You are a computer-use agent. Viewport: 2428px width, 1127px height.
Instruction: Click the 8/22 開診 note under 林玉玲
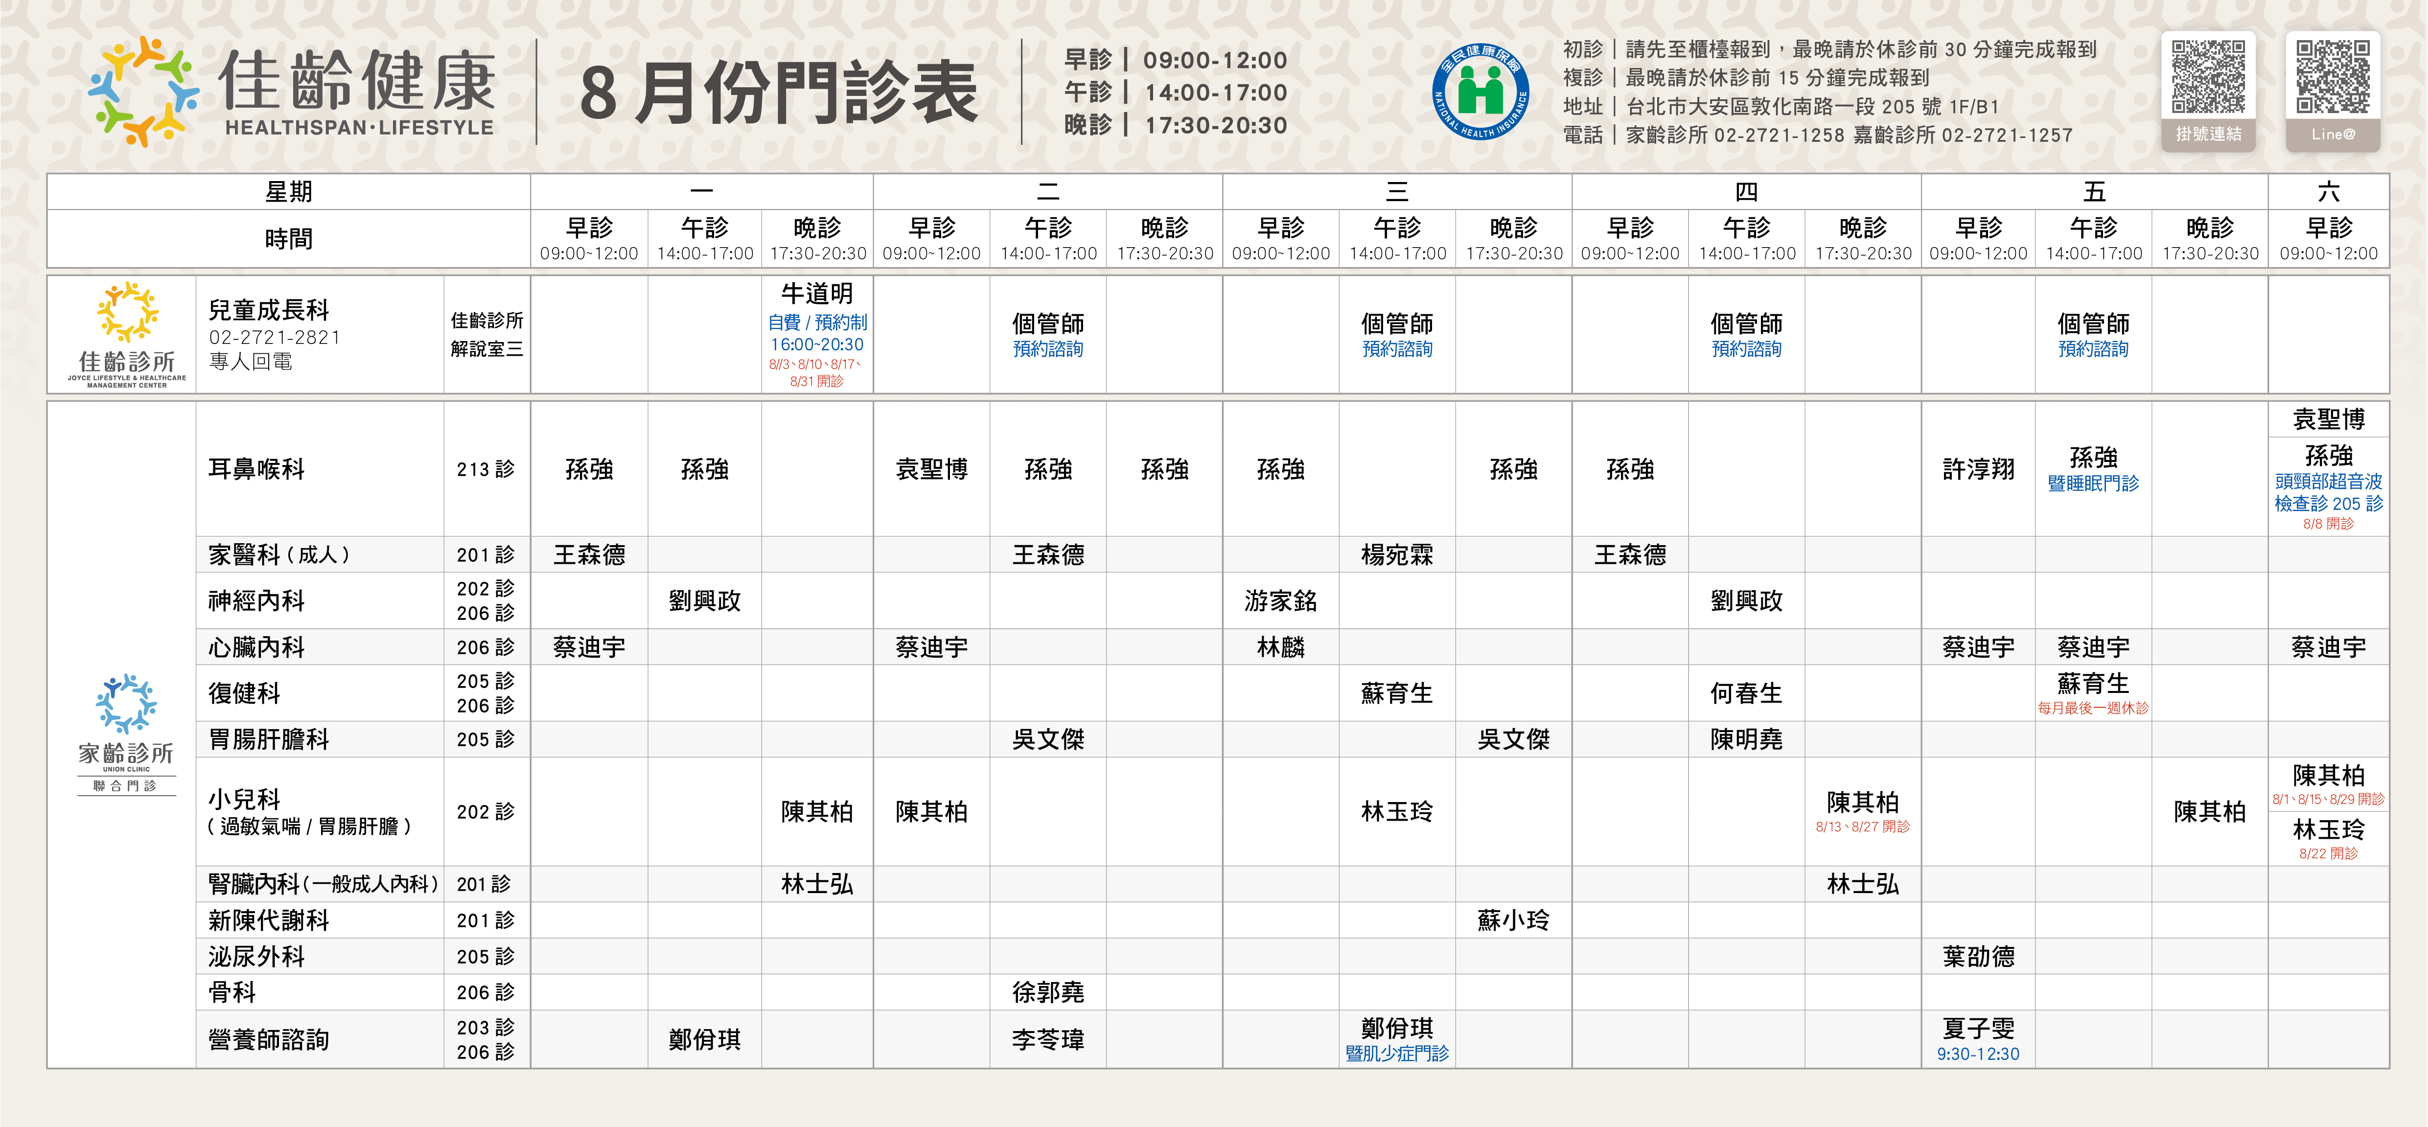tap(2329, 854)
